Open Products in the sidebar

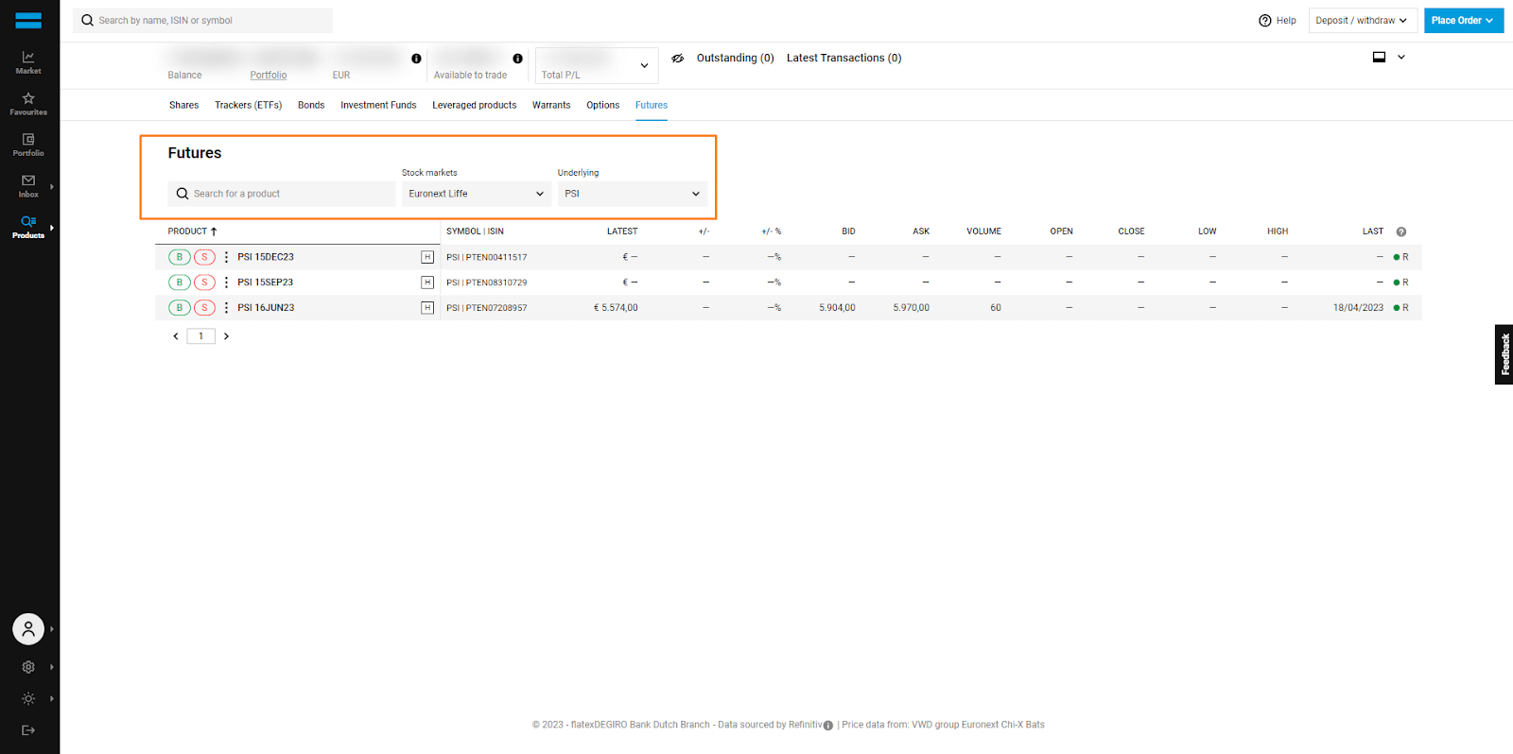28,227
